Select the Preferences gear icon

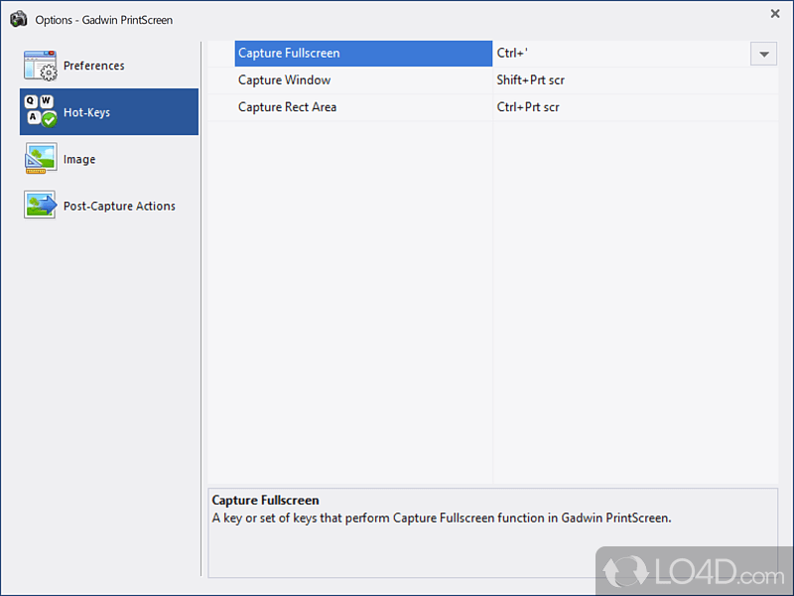point(38,66)
